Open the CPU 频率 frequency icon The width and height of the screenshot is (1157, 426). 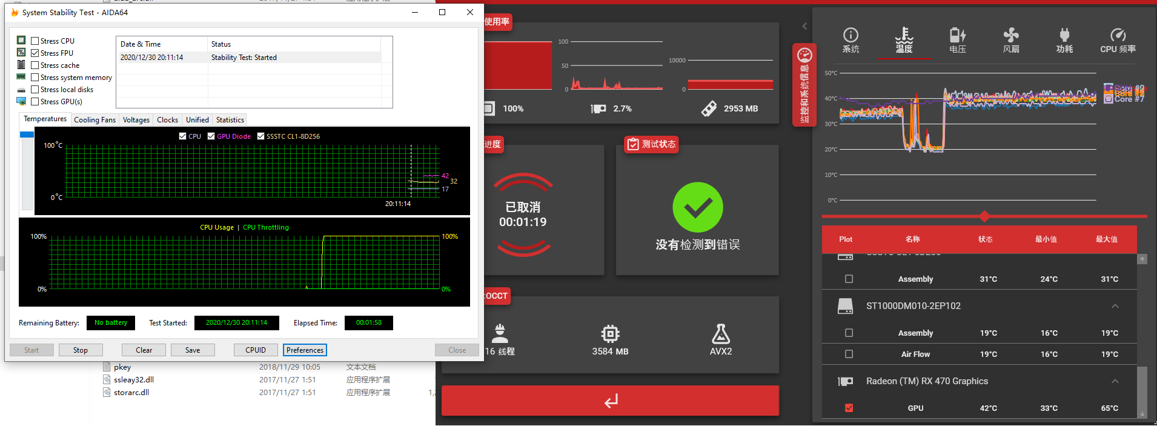1118,35
